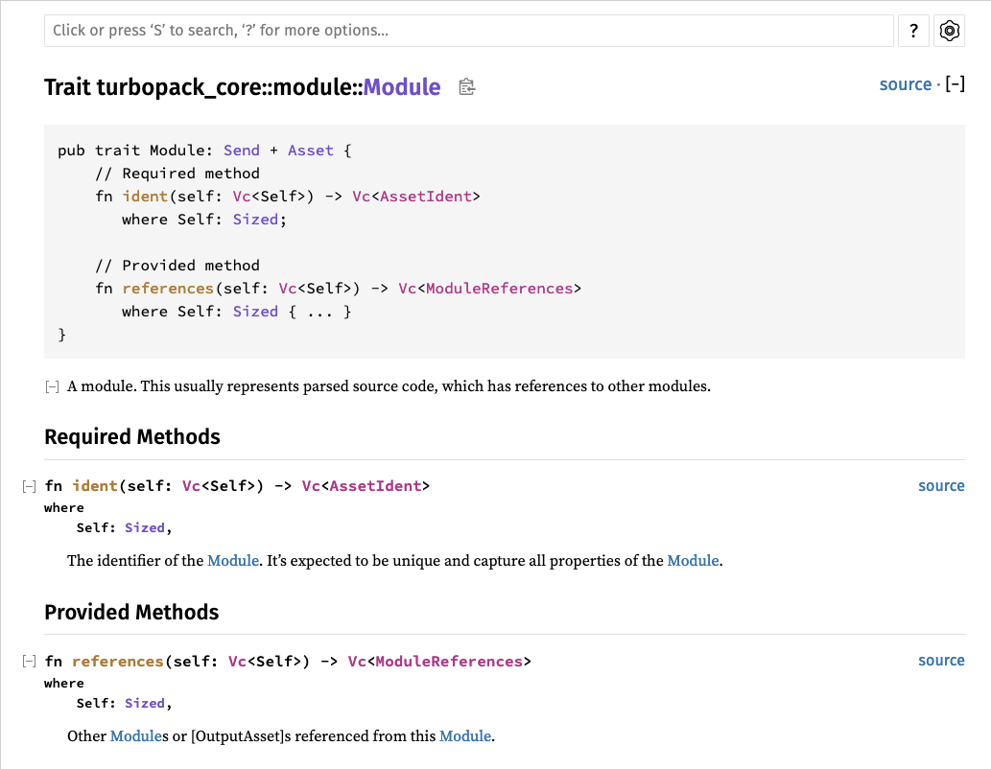The width and height of the screenshot is (991, 769).
Task: Open ModuleReferences under Provided Methods
Action: tap(449, 661)
